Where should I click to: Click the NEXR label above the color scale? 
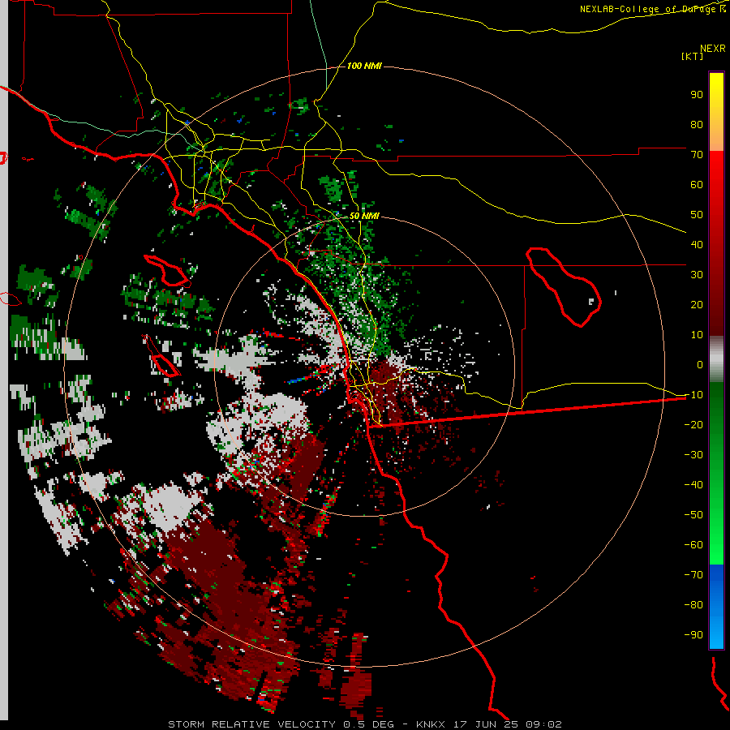coord(713,48)
